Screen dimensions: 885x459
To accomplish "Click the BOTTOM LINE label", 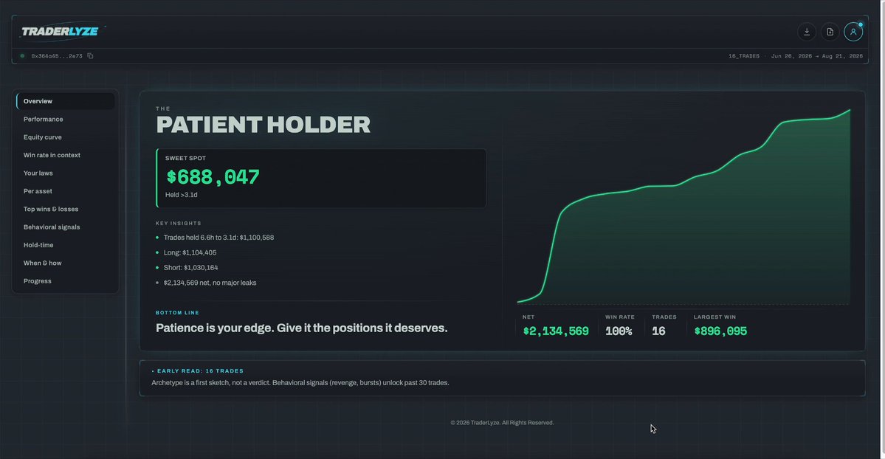I will click(x=177, y=313).
